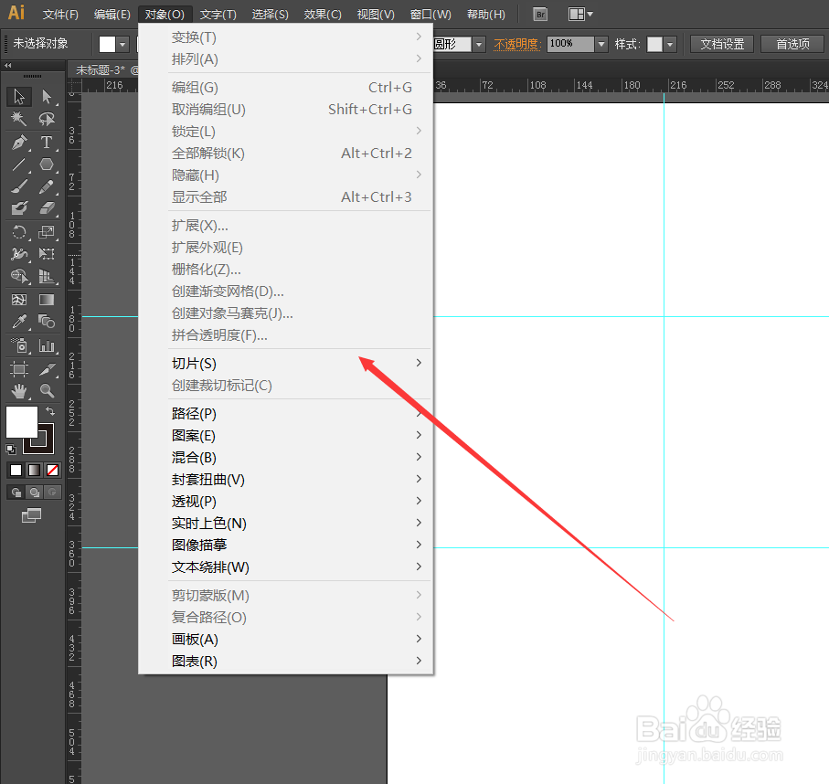Image resolution: width=829 pixels, height=784 pixels.
Task: Select the Gradient tool
Action: tap(47, 300)
